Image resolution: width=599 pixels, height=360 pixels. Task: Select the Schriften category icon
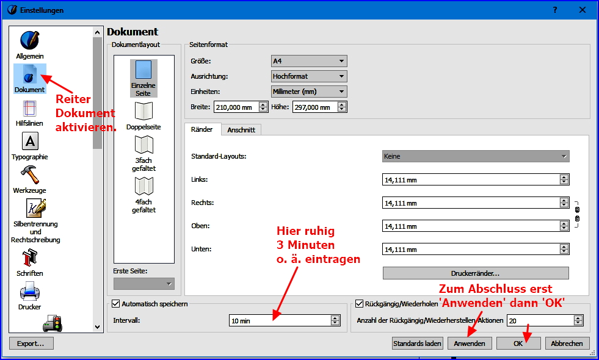[29, 259]
